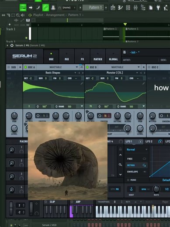Click the up chevron beside LFO panel

120,155
